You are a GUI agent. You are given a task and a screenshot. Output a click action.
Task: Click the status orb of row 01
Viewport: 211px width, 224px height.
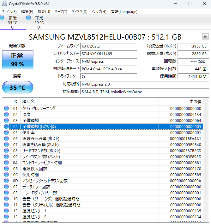pyautogui.click(x=6, y=108)
